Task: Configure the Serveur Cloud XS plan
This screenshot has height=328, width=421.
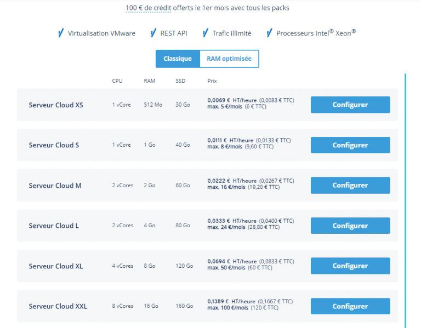Action: click(350, 105)
